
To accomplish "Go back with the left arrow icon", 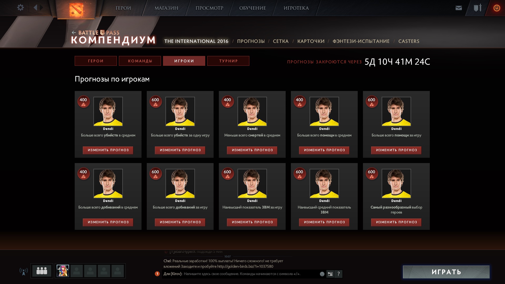I will tap(35, 8).
